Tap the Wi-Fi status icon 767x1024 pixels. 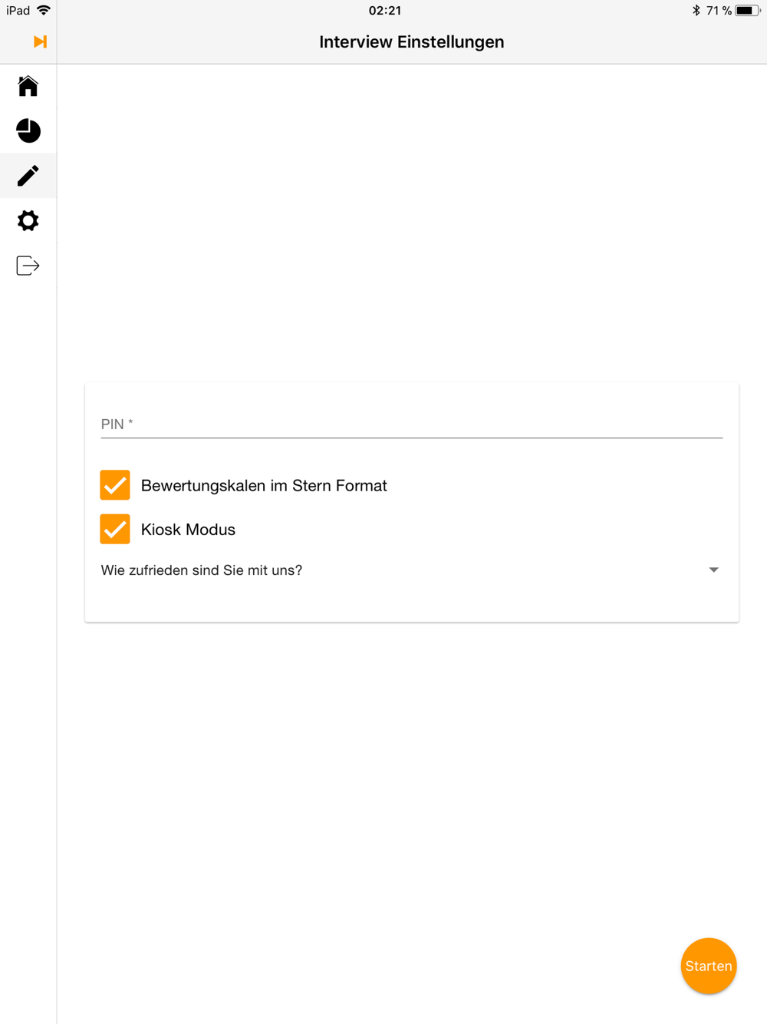tap(44, 11)
